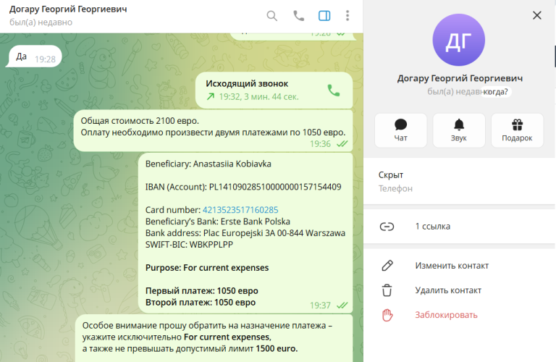Click Bank address Plac Europejski line
Screen dimensions: 556x362
click(245, 233)
